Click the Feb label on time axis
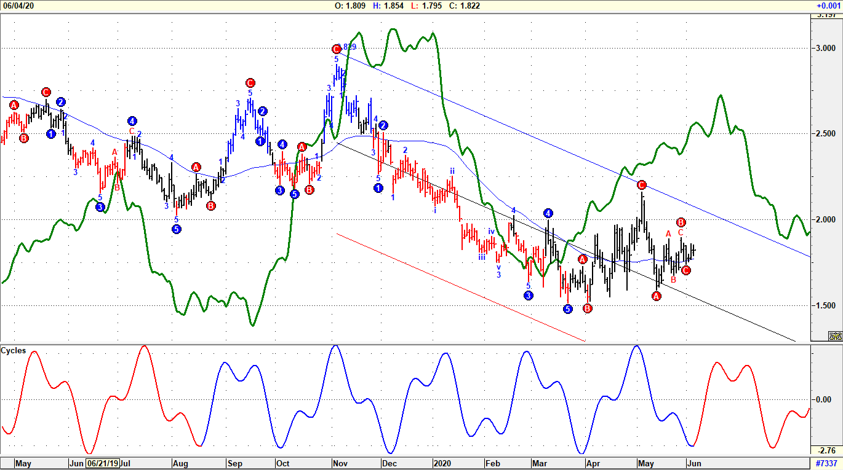The height and width of the screenshot is (470, 843). tap(493, 463)
